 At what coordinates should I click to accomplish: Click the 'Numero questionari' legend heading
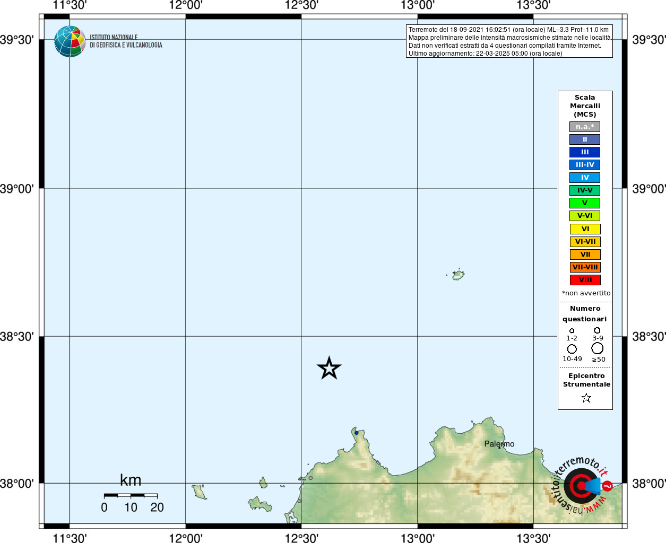click(x=585, y=314)
